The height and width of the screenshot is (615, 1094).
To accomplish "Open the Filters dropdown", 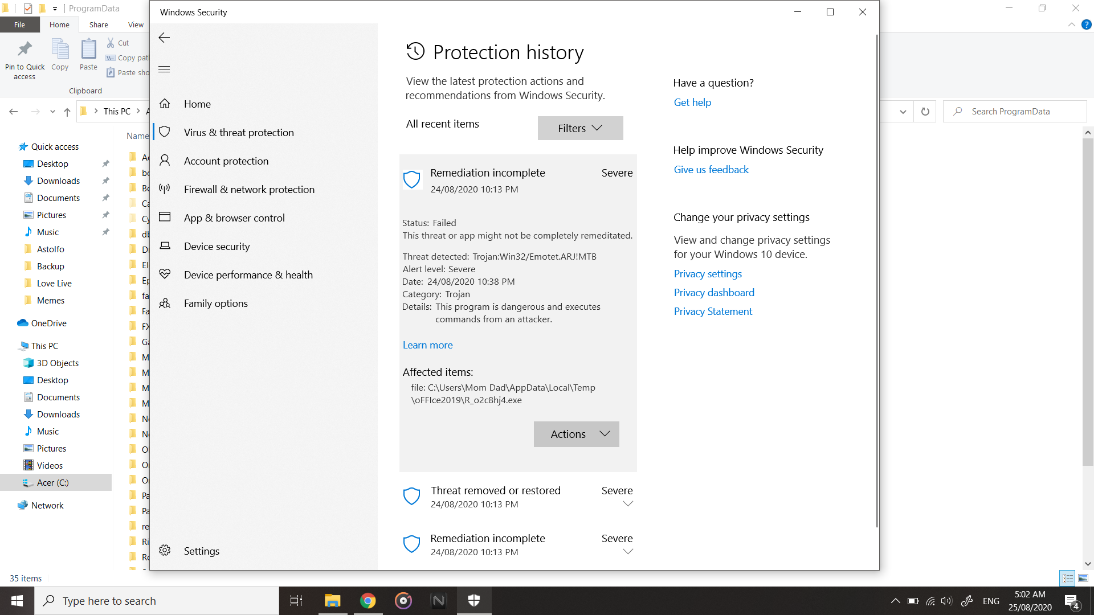I will (580, 128).
